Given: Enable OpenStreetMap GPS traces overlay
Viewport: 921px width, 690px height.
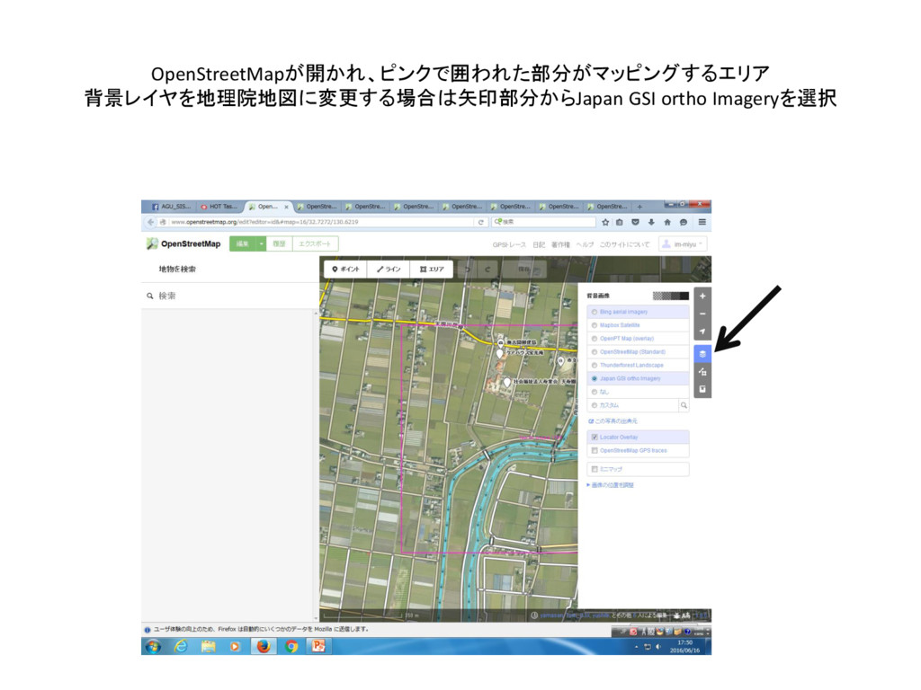Looking at the screenshot, I should click(595, 451).
